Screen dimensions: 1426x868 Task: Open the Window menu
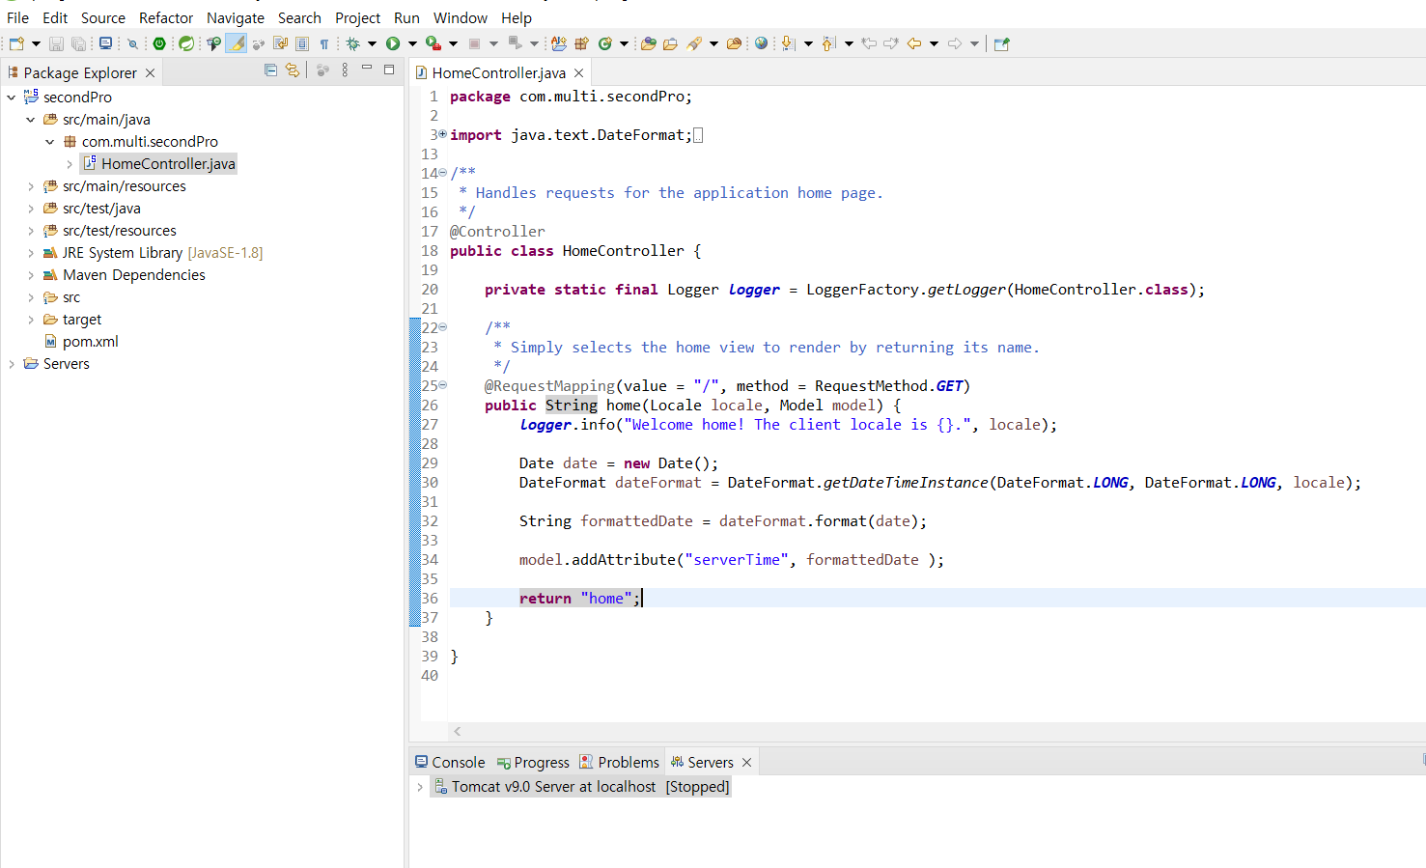tap(461, 17)
